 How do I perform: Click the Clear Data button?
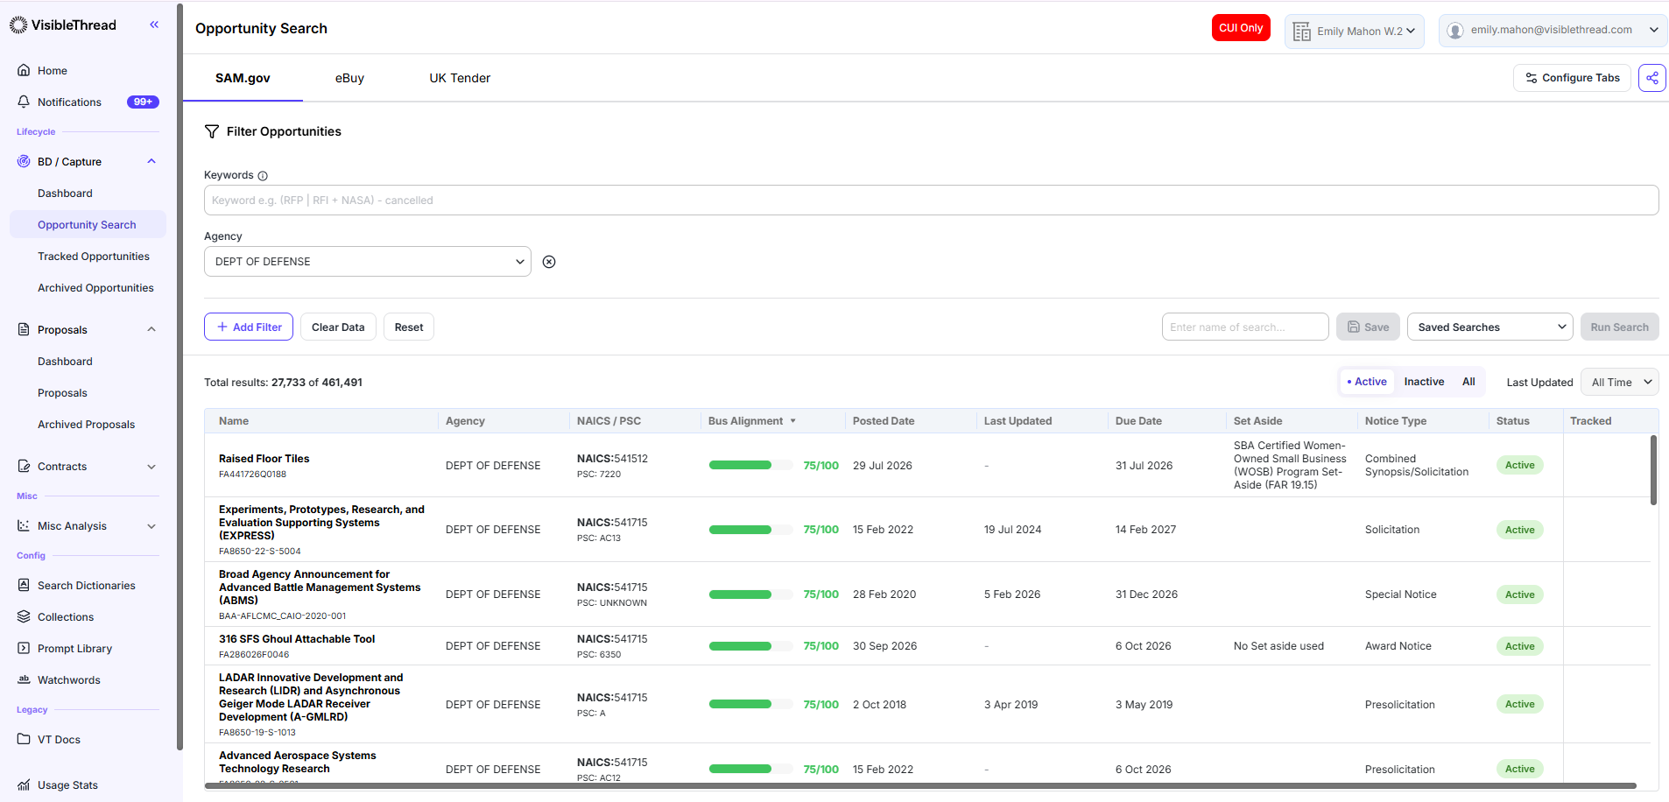(338, 327)
